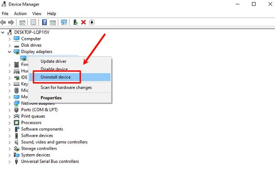The width and height of the screenshot is (275, 189).
Task: Click the Computer category icon
Action: (x=16, y=39)
